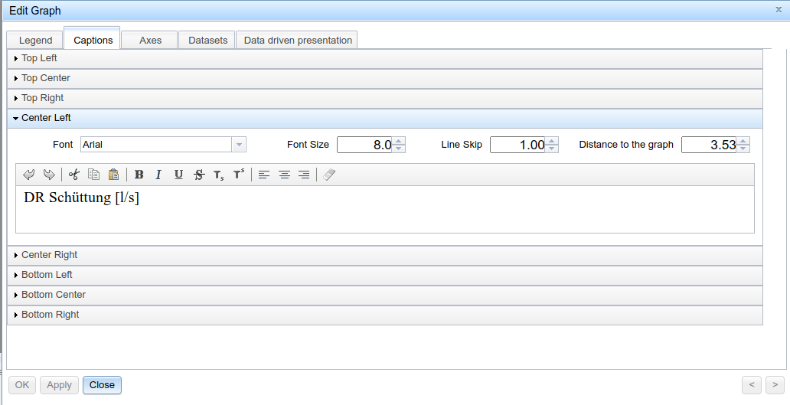Click the Paste clipboard icon

coord(113,175)
